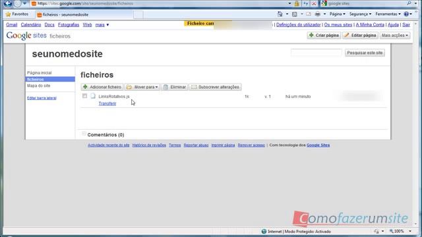Click the LinksRotativos.js file icon
This screenshot has height=237, width=422.
[x=93, y=96]
